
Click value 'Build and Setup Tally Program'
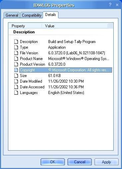point(72,42)
